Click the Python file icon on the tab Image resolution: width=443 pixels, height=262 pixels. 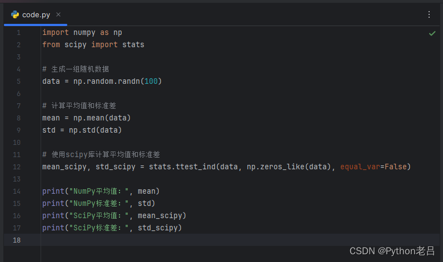(x=15, y=14)
